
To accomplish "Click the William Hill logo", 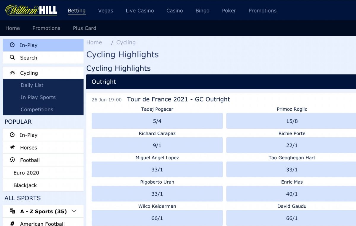I will 31,10.
